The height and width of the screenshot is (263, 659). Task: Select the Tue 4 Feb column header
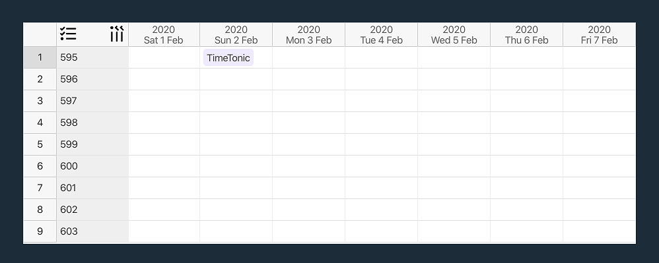381,35
